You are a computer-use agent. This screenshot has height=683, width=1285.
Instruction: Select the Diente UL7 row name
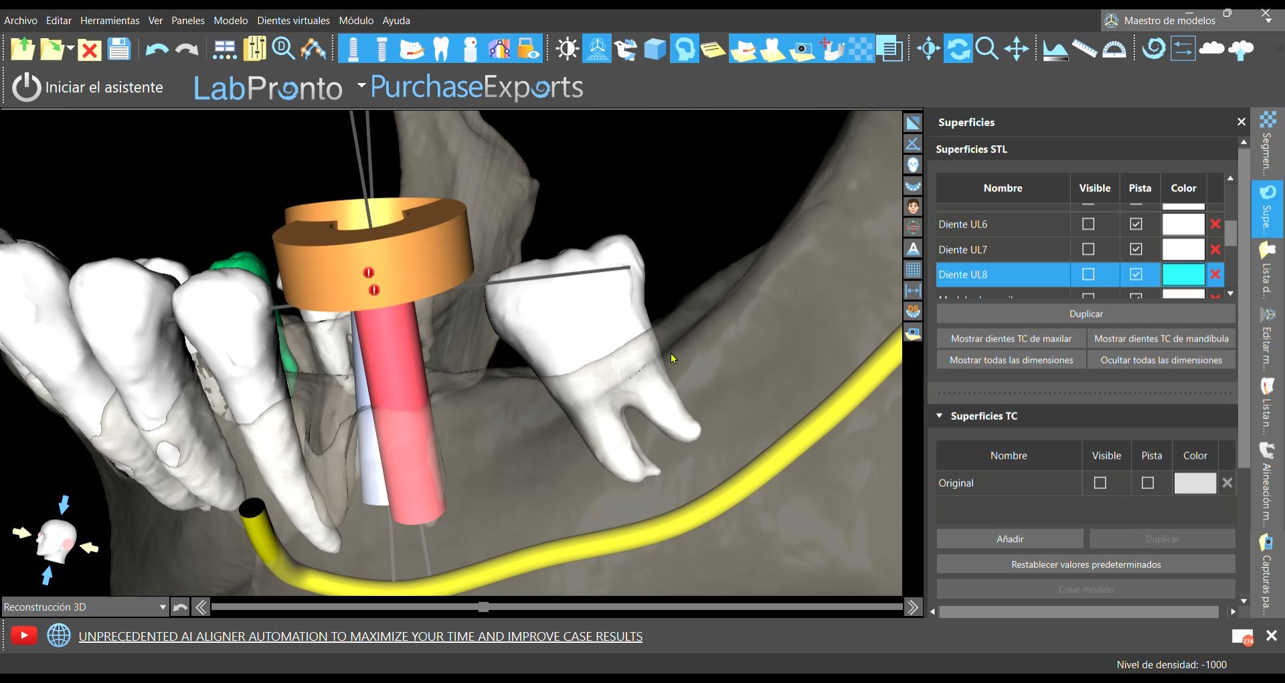point(962,250)
